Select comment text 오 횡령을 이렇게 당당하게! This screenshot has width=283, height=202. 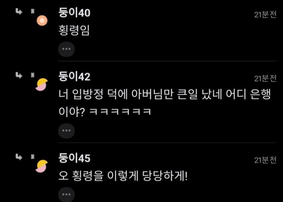click(x=123, y=176)
